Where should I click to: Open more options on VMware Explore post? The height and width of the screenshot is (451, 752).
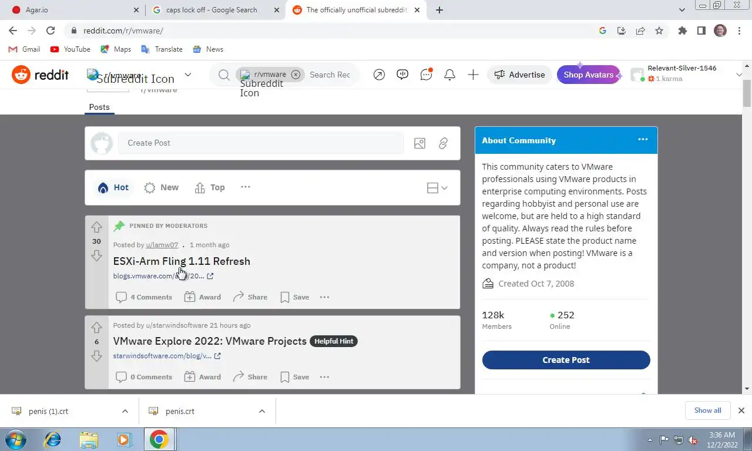click(324, 377)
